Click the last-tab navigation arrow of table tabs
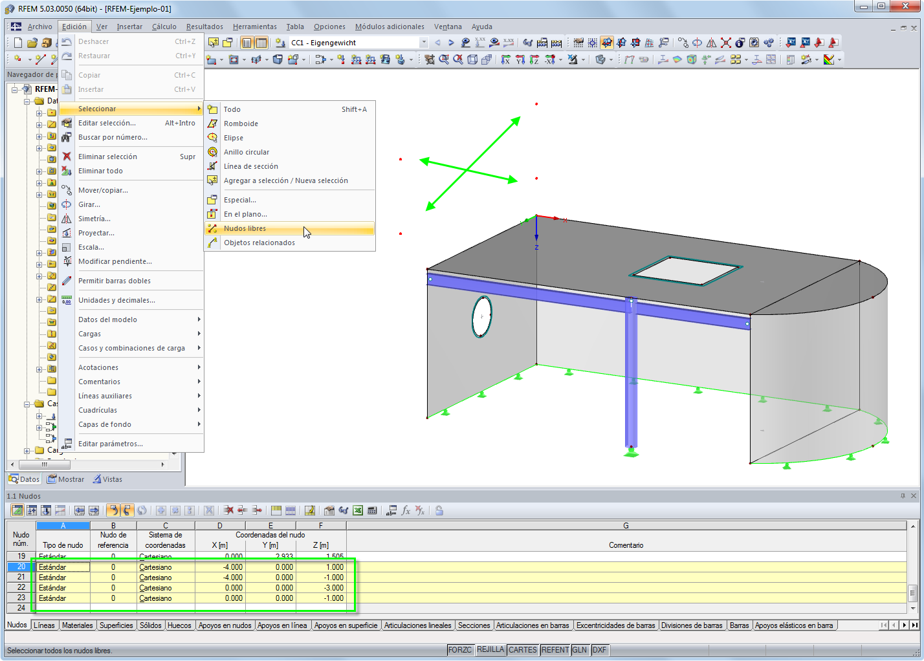 tap(914, 625)
